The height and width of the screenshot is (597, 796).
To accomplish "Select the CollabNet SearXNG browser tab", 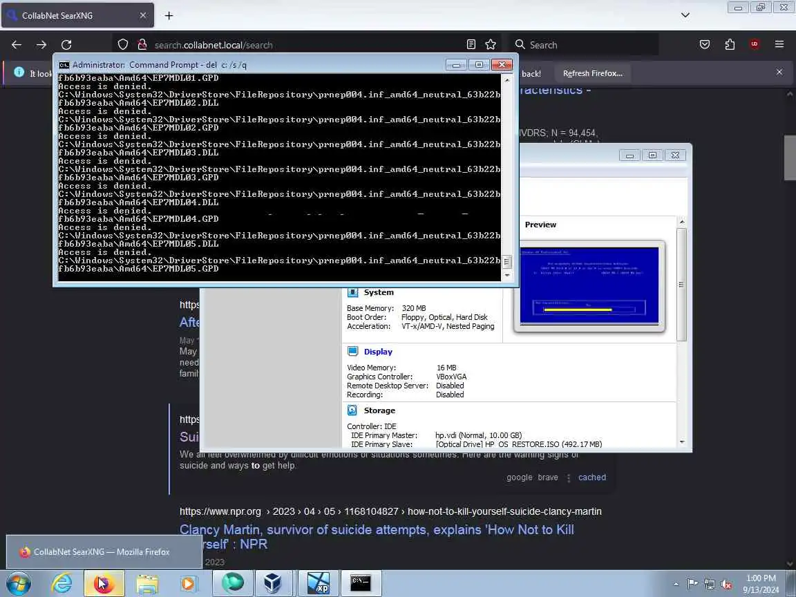I will pyautogui.click(x=77, y=16).
